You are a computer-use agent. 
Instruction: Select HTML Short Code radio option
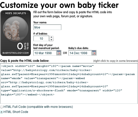click(2, 112)
